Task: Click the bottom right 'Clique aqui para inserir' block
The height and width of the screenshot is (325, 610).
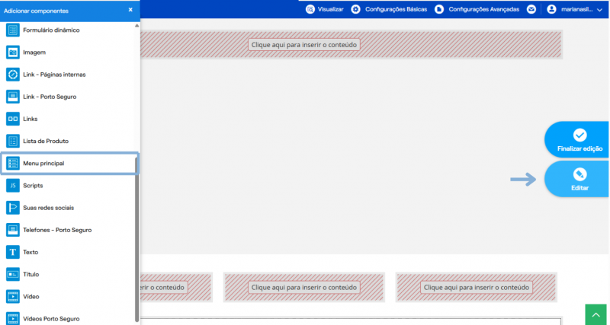Action: pos(476,288)
